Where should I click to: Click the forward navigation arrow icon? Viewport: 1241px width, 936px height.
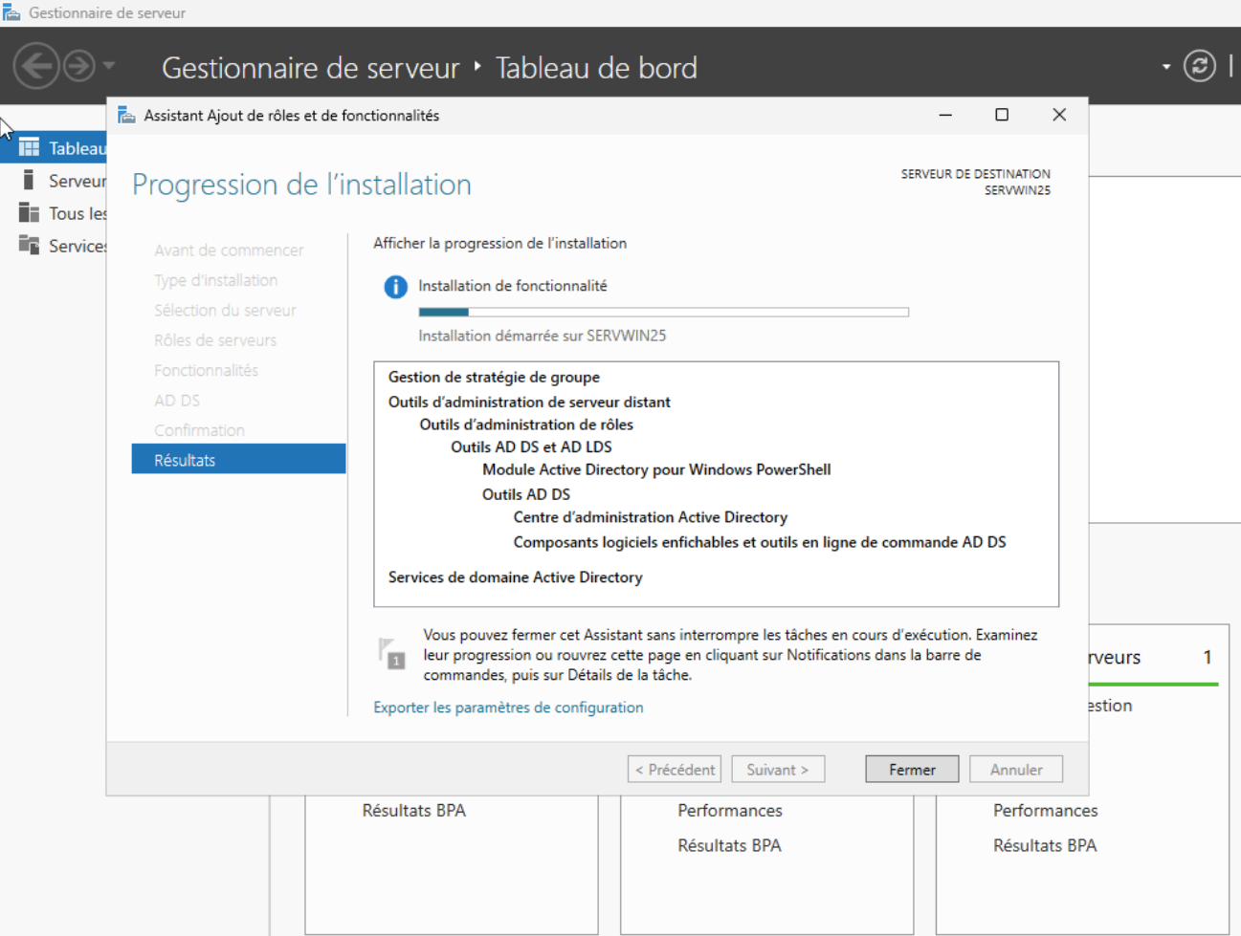(79, 66)
